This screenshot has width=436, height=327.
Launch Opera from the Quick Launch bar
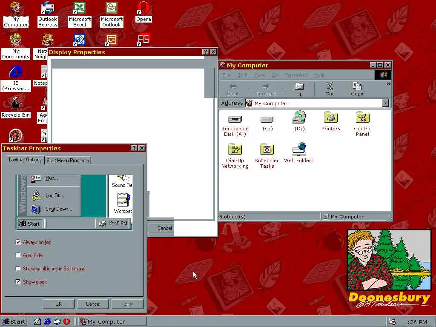[67, 321]
